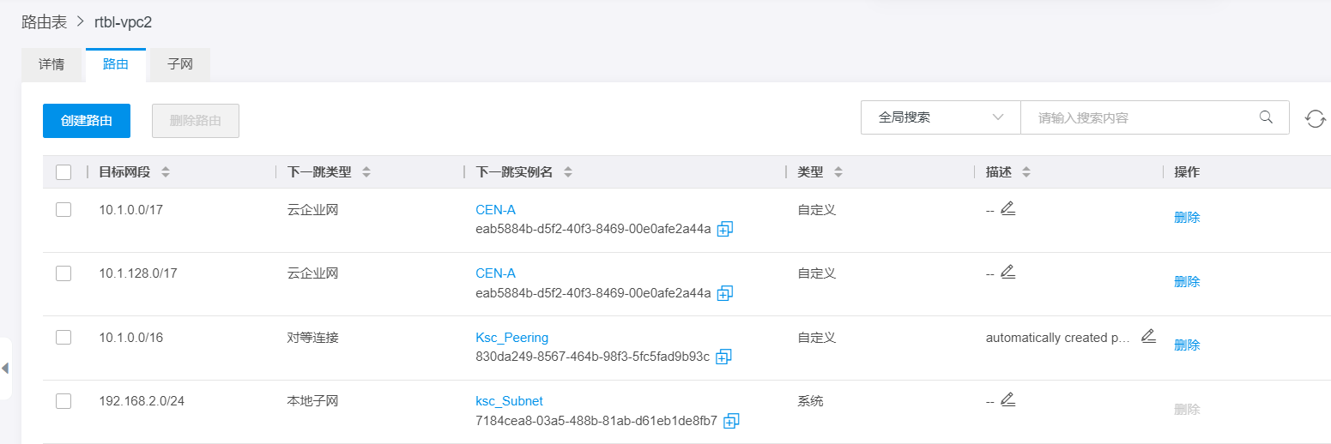Delete the 10.1.128.0/17 route via 删除

tap(1187, 281)
